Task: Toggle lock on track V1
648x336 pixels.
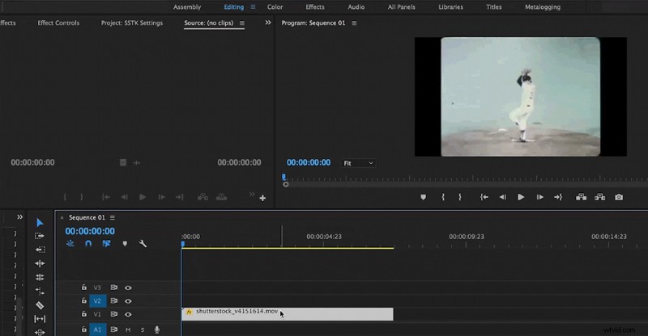Action: [84, 313]
